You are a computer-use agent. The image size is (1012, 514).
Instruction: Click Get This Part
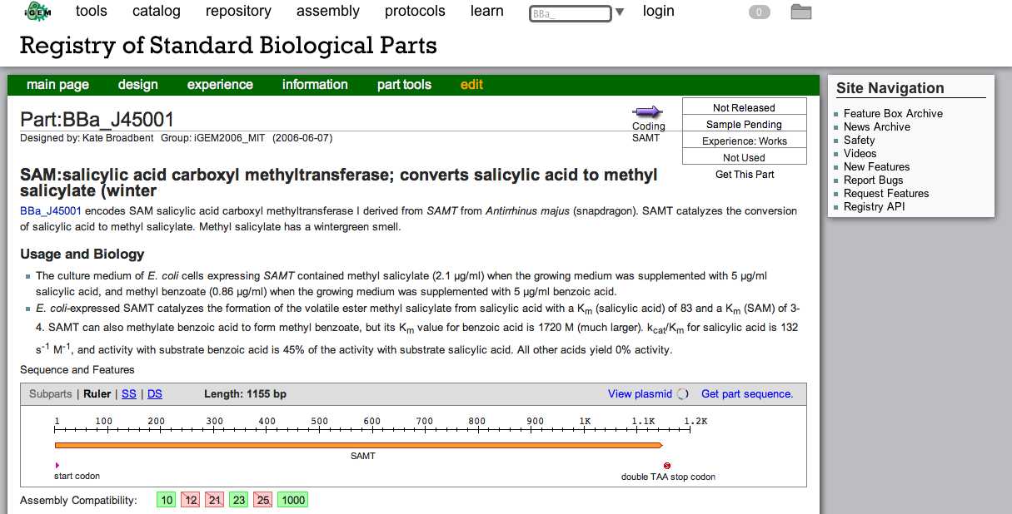coord(745,174)
